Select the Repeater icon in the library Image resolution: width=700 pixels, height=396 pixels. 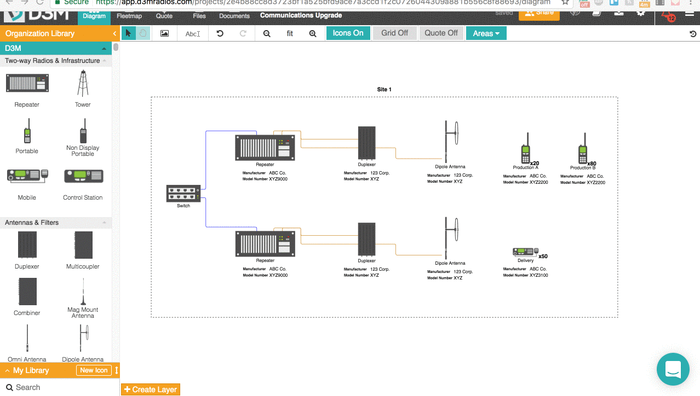coord(27,83)
